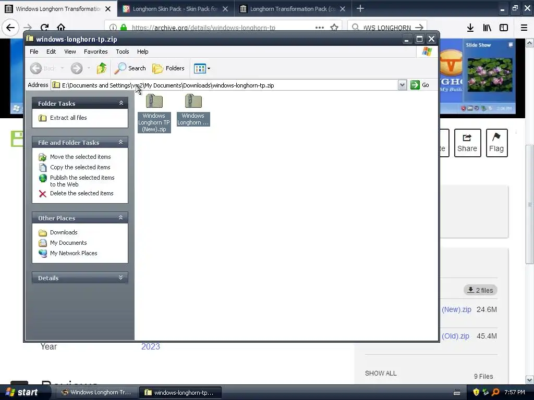The width and height of the screenshot is (534, 400).
Task: Click the orange magnifier tray icon
Action: tap(495, 392)
